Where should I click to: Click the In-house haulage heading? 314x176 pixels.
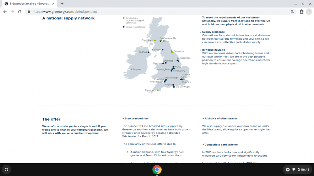(x=214, y=50)
